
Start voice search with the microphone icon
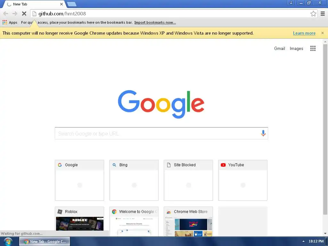point(263,133)
